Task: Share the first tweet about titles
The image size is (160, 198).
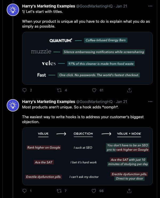Action: [x=129, y=90]
